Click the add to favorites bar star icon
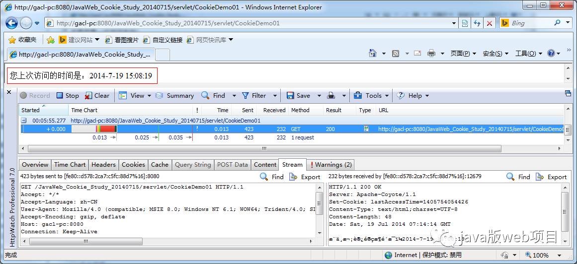Image resolution: width=577 pixels, height=264 pixels. pyautogui.click(x=51, y=40)
